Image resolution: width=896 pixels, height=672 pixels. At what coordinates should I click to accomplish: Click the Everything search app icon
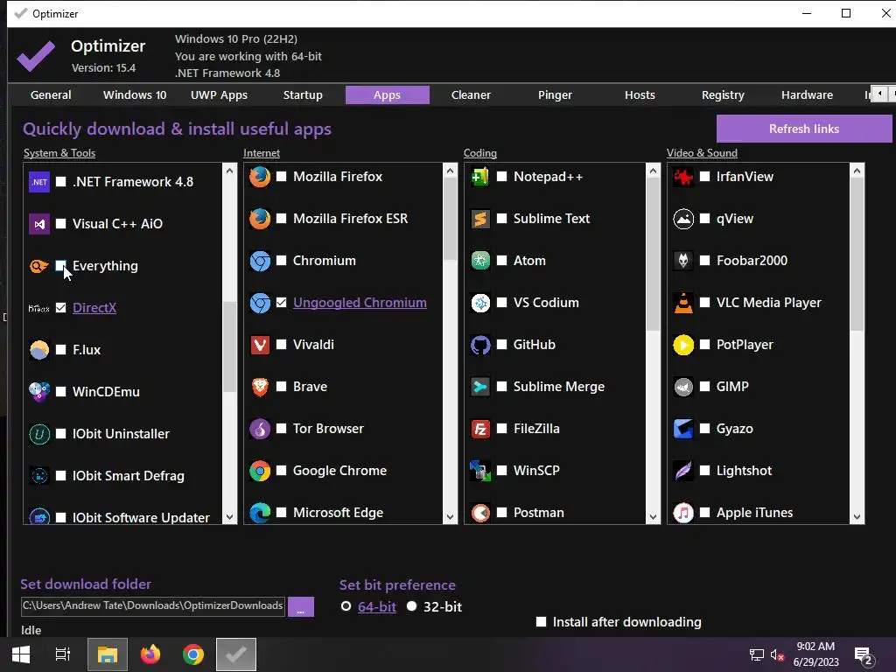[38, 266]
